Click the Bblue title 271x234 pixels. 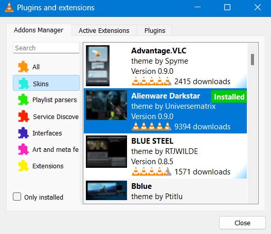141,186
